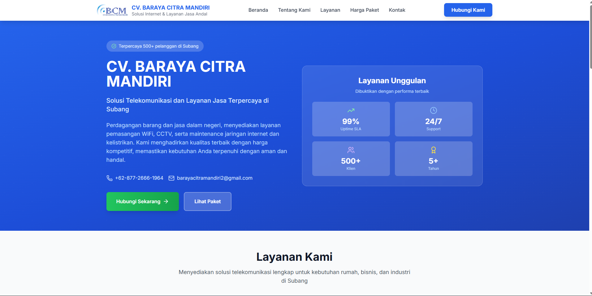Click the phone icon beside the number
Screen dimensions: 592x296
[x=110, y=178]
